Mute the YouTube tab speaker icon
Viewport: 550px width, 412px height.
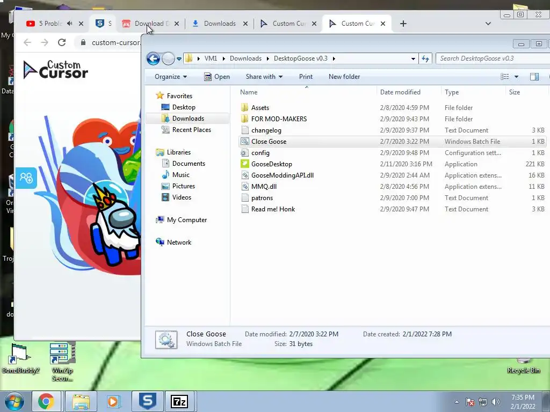click(x=69, y=24)
